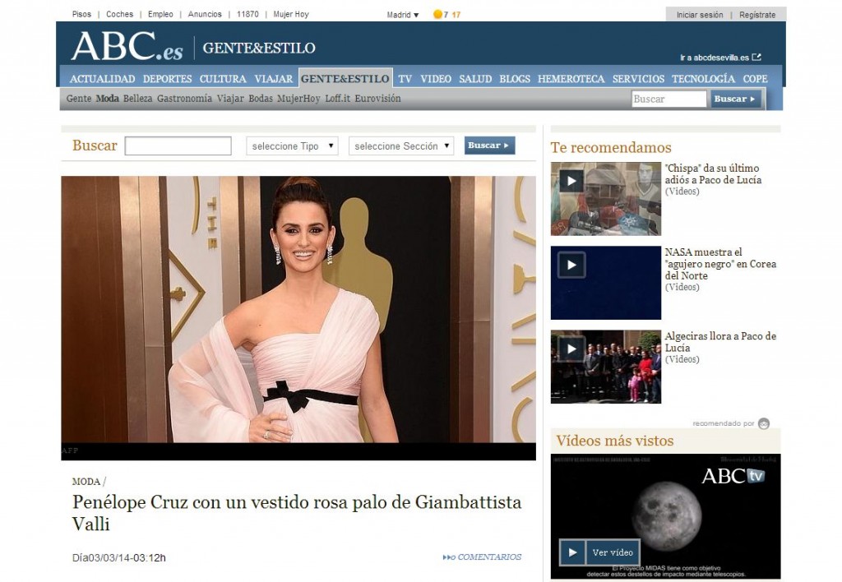This screenshot has width=842, height=582.
Task: Open the DEPORTES section
Action: 167,79
